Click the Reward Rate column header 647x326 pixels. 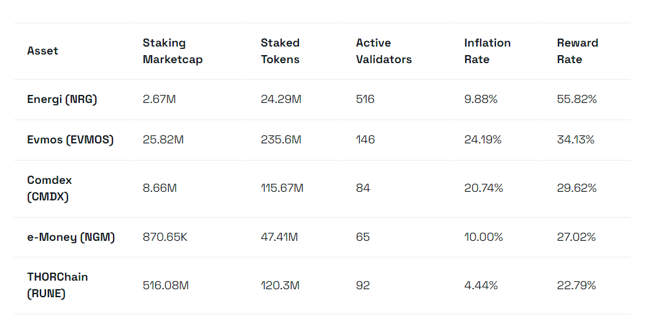click(577, 51)
